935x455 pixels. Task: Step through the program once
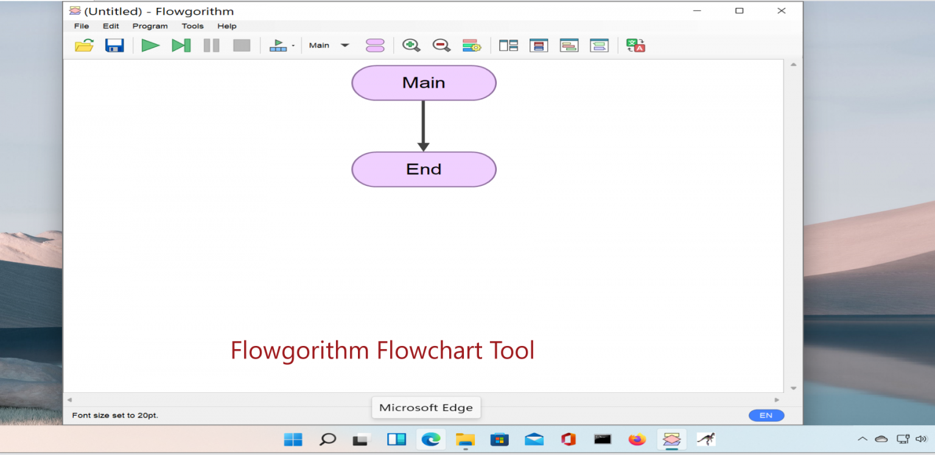181,44
